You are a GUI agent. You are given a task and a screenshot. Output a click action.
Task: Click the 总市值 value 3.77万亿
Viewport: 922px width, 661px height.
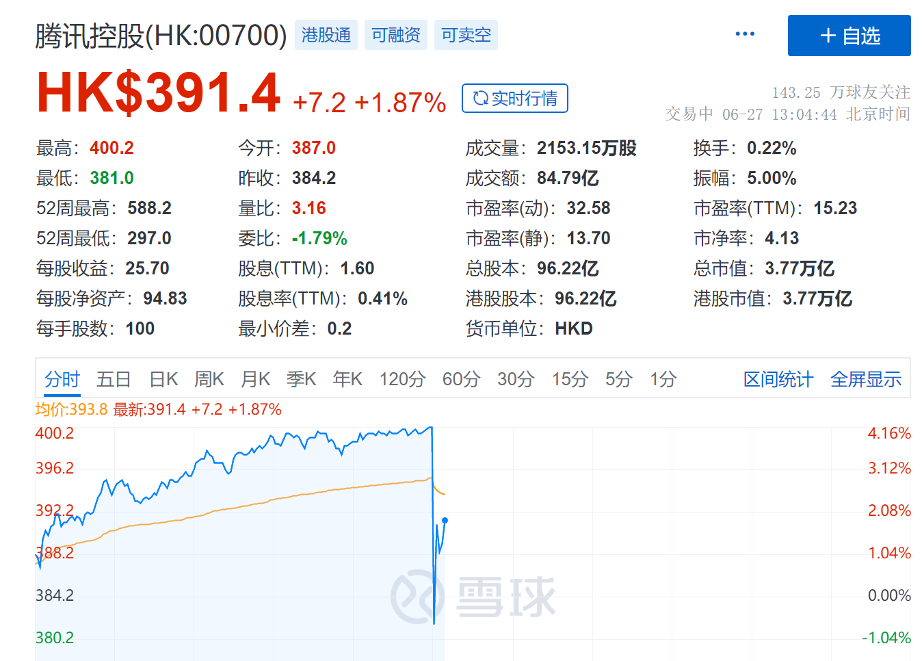[800, 268]
